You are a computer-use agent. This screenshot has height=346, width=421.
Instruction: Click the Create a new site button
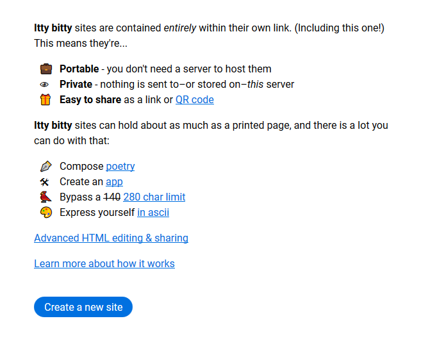tap(83, 307)
